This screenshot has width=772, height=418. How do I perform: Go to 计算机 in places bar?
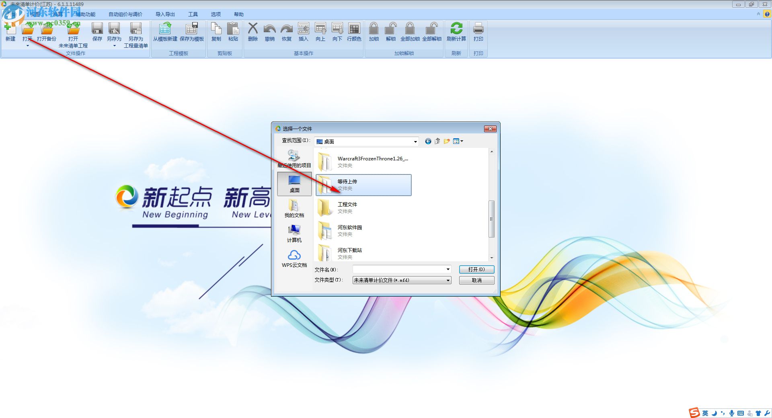coord(294,234)
